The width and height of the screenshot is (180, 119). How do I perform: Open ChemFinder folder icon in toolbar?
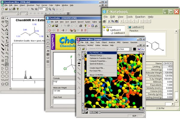pos(53,26)
